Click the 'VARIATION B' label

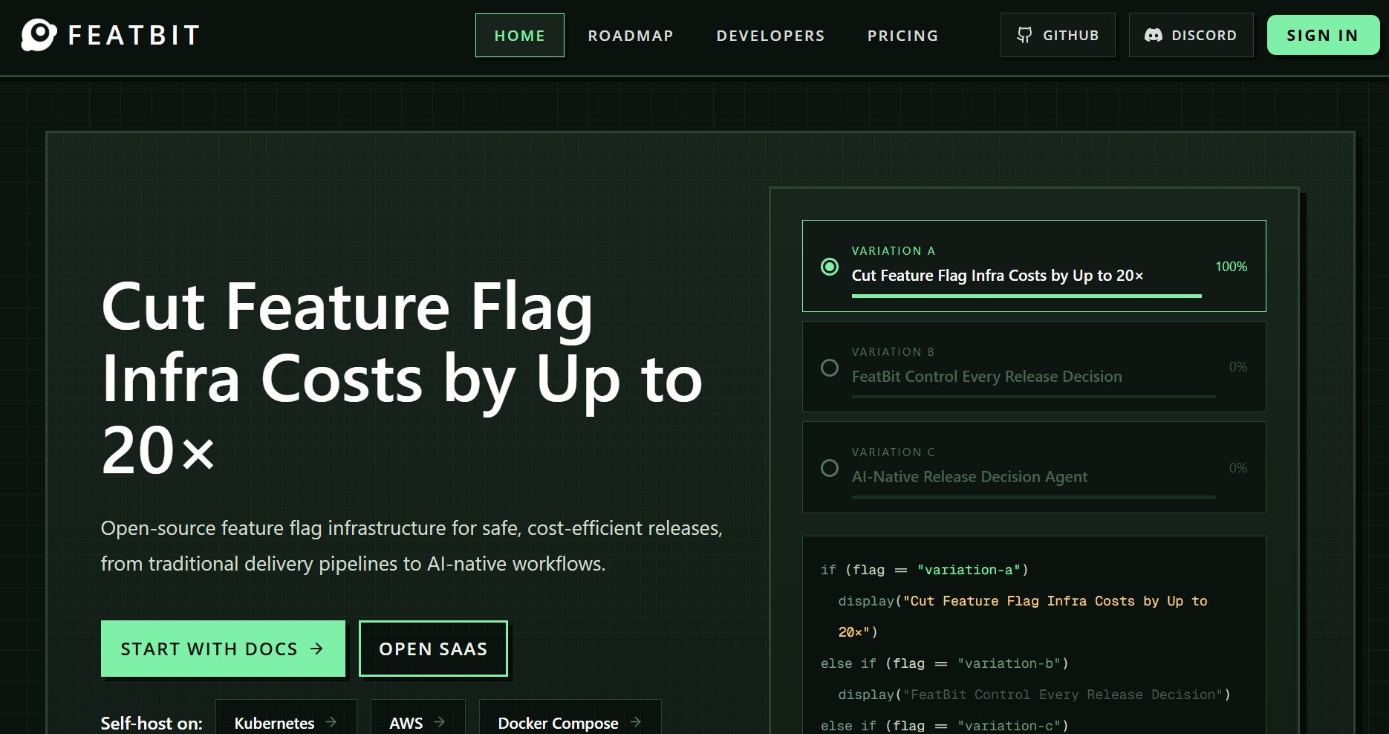[x=894, y=352]
